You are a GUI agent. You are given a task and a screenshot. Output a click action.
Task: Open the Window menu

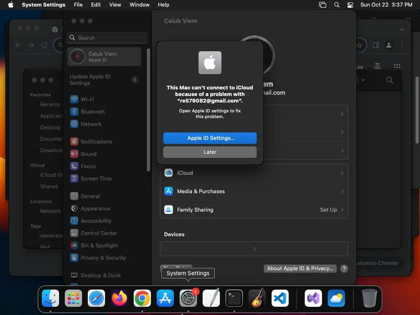coord(139,5)
